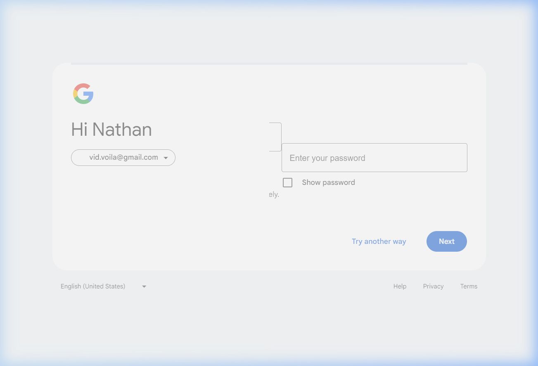Open the vid.voila@gmail.com account switcher
Viewport: 538px width, 366px height.
[x=123, y=158]
